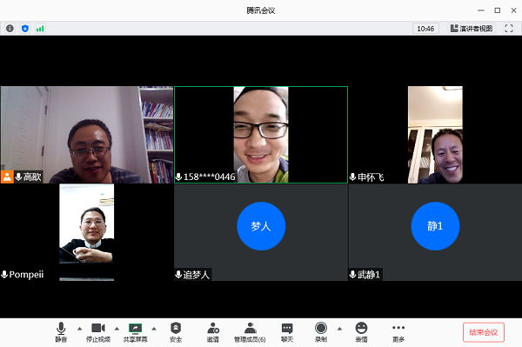
Task: Stop the camera with 停止视频
Action: click(98, 332)
